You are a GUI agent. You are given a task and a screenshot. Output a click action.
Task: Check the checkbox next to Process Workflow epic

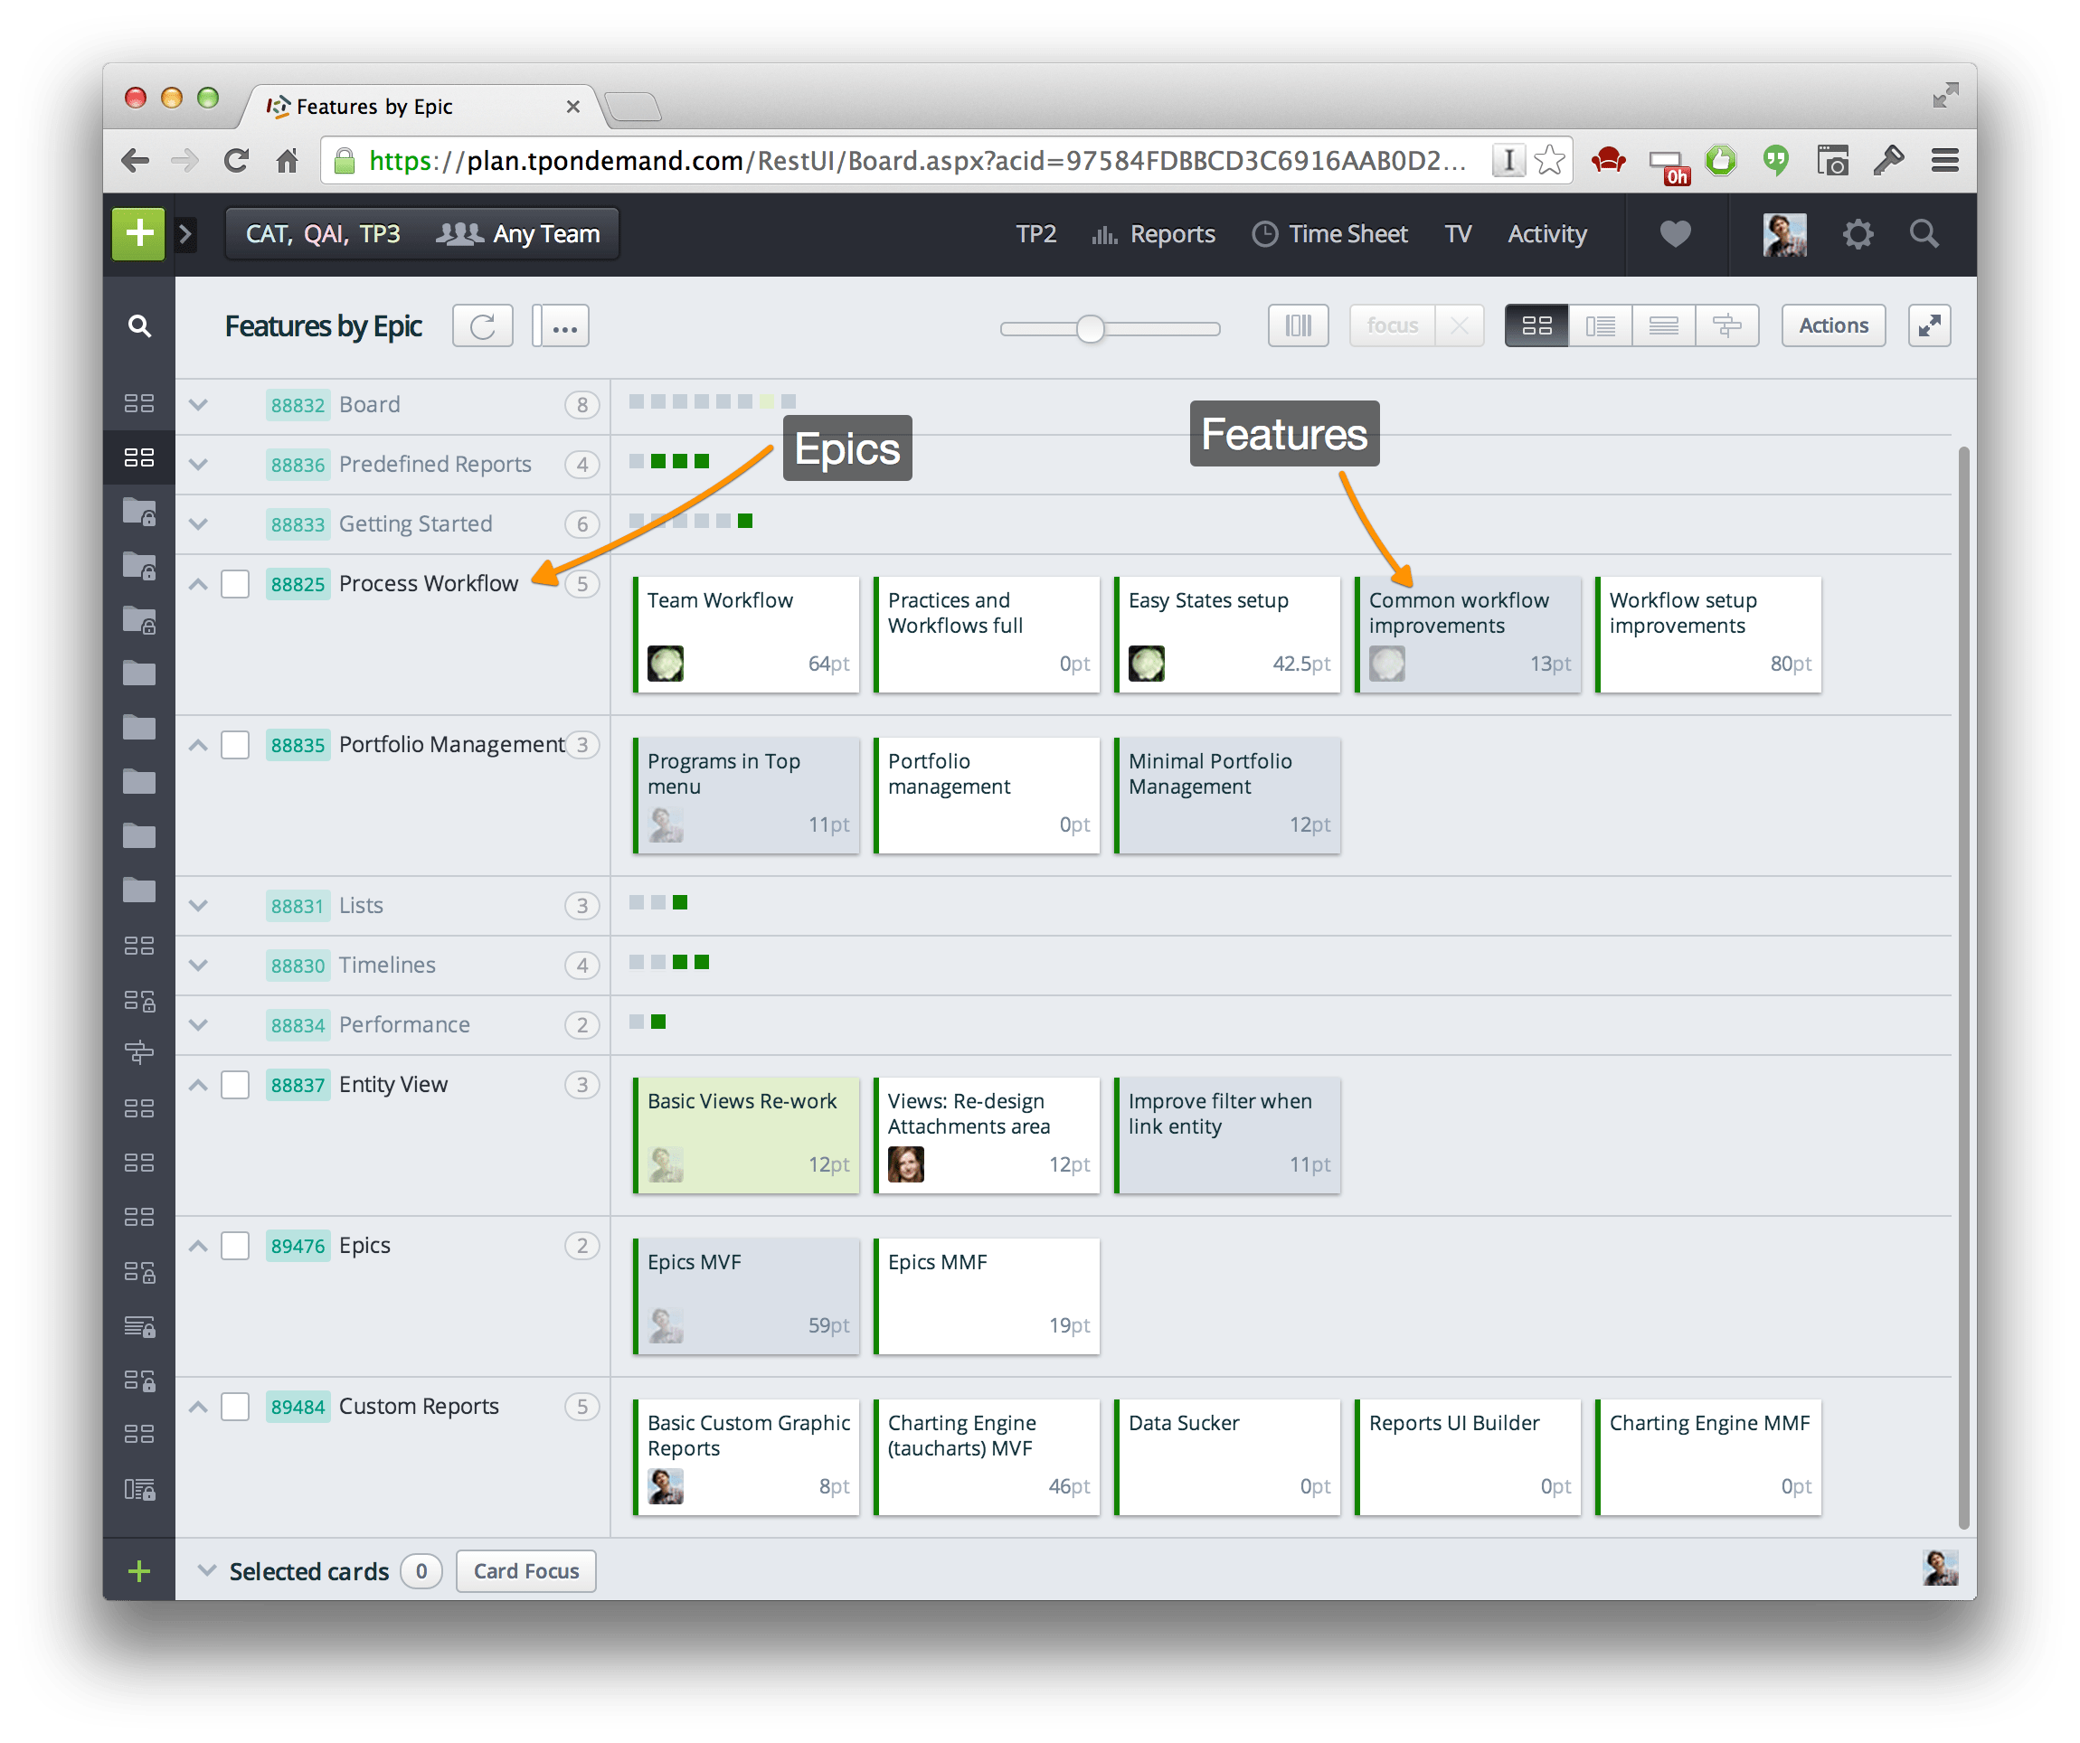pyautogui.click(x=235, y=583)
